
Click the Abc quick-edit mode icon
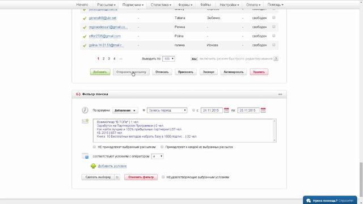pos(194,59)
